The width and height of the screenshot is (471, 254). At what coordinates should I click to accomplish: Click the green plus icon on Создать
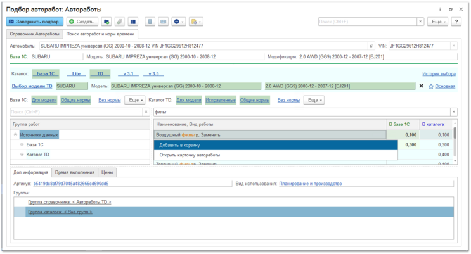tap(72, 22)
